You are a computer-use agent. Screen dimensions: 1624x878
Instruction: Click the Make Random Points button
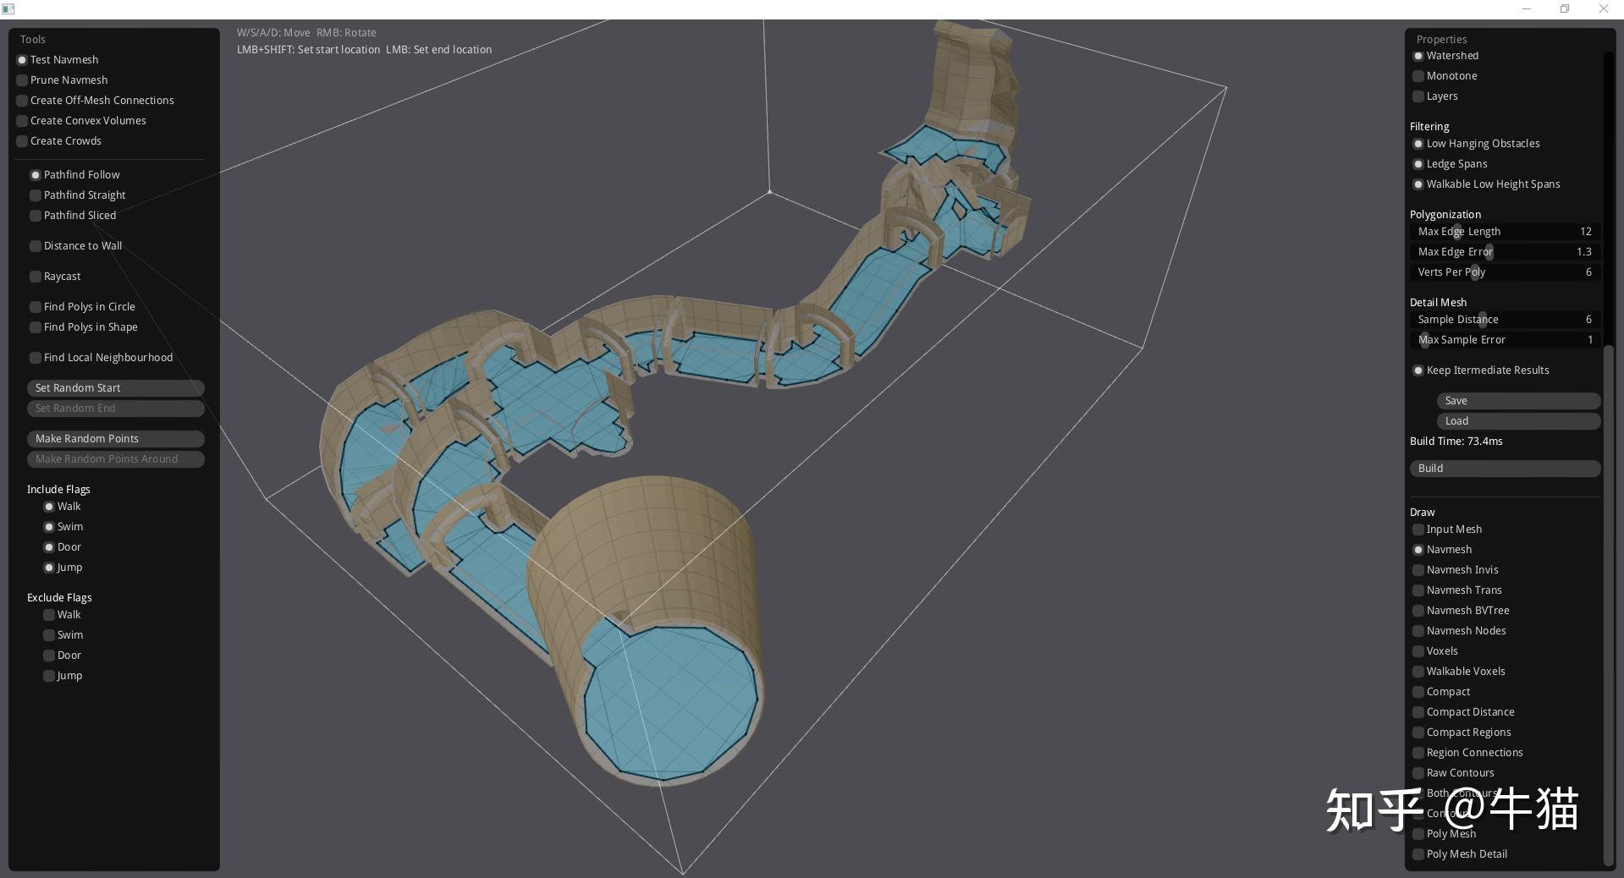pyautogui.click(x=116, y=439)
